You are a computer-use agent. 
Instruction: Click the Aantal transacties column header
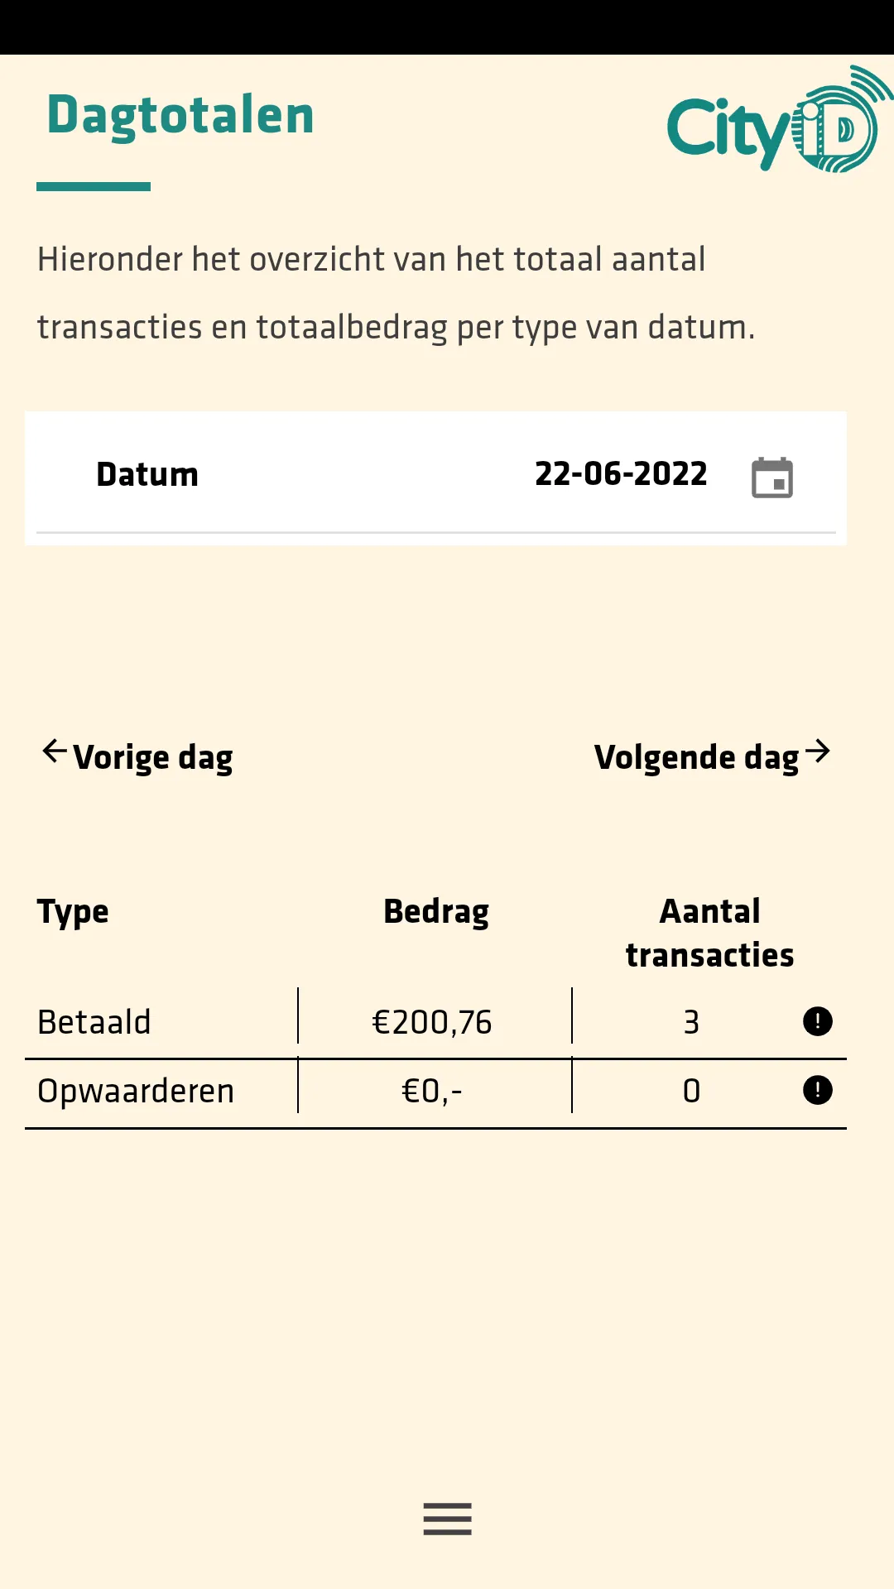tap(709, 933)
